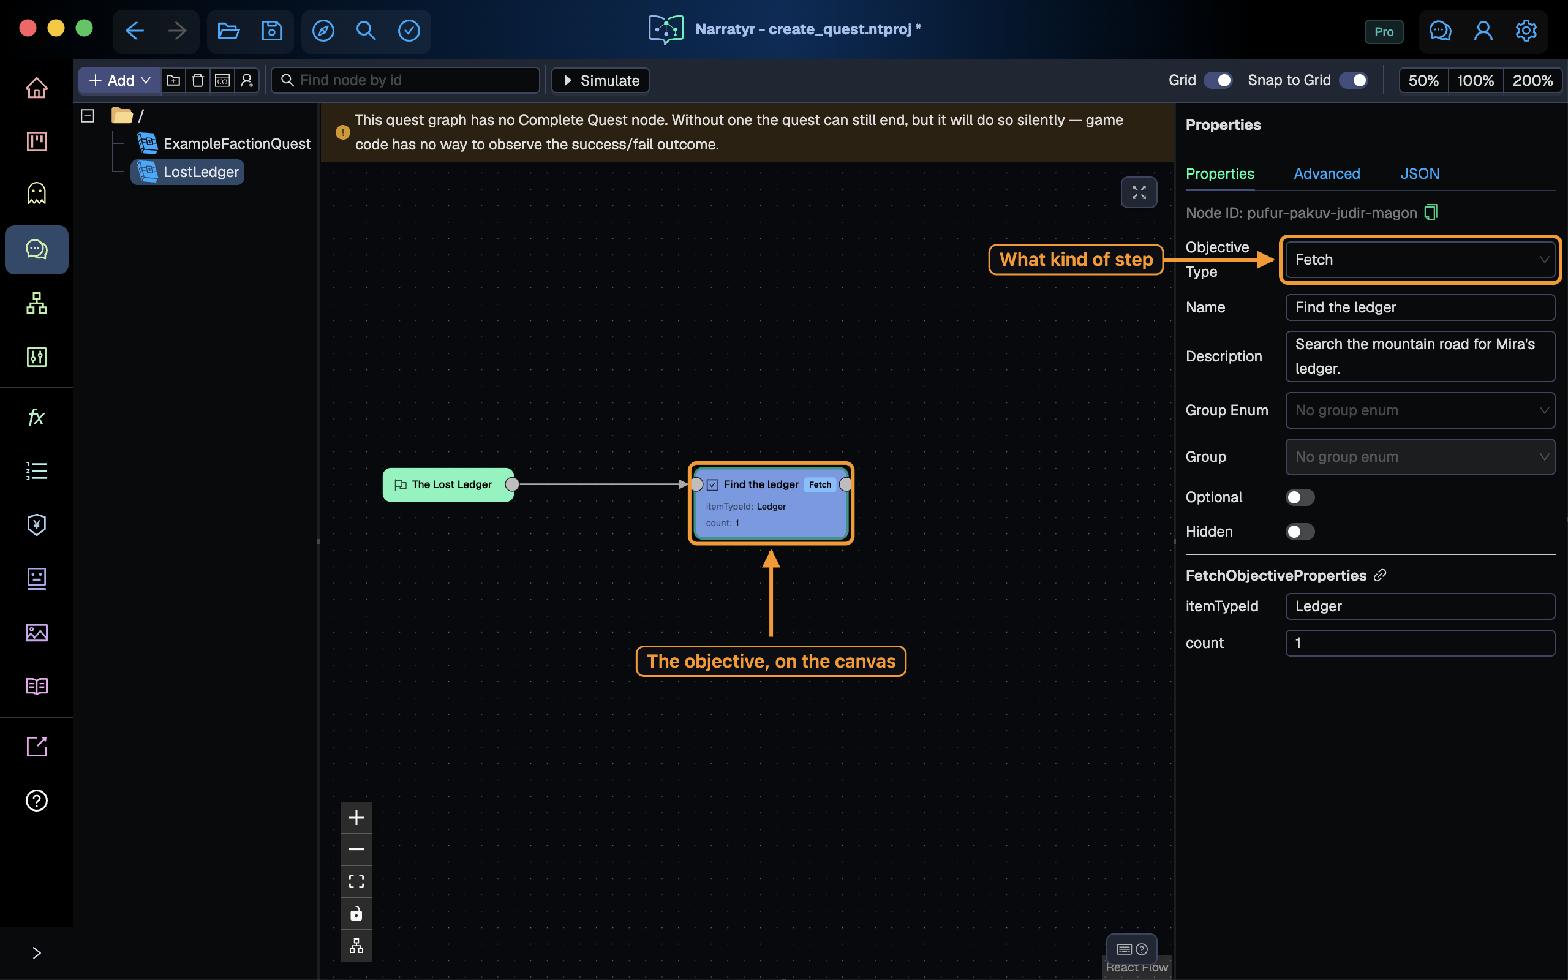Switch to the Advanced tab
Screen dimensions: 1568x980
point(1326,174)
